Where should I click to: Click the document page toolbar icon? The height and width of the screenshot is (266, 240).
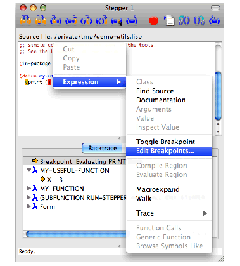pos(169,20)
